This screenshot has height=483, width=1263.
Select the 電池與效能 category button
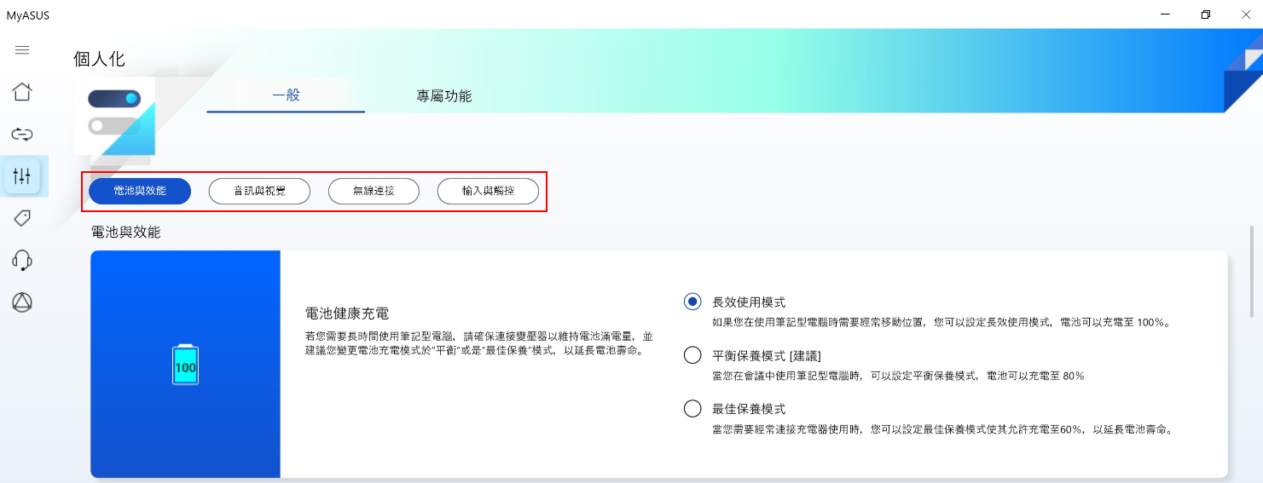(x=140, y=192)
